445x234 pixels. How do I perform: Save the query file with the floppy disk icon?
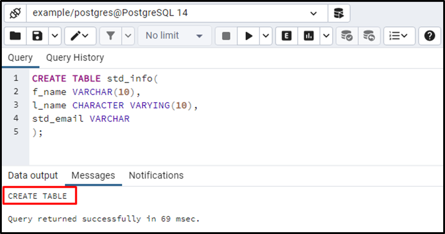[x=38, y=36]
